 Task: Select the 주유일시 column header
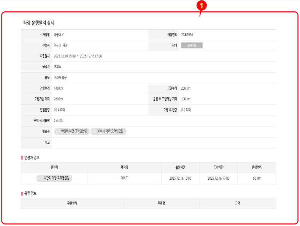[x=72, y=204]
